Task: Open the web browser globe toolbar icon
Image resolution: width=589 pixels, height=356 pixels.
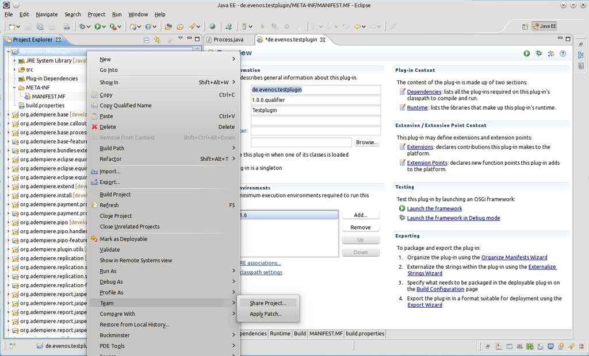Action: (212, 26)
